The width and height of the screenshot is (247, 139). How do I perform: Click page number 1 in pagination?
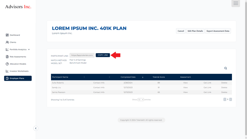click(x=228, y=99)
